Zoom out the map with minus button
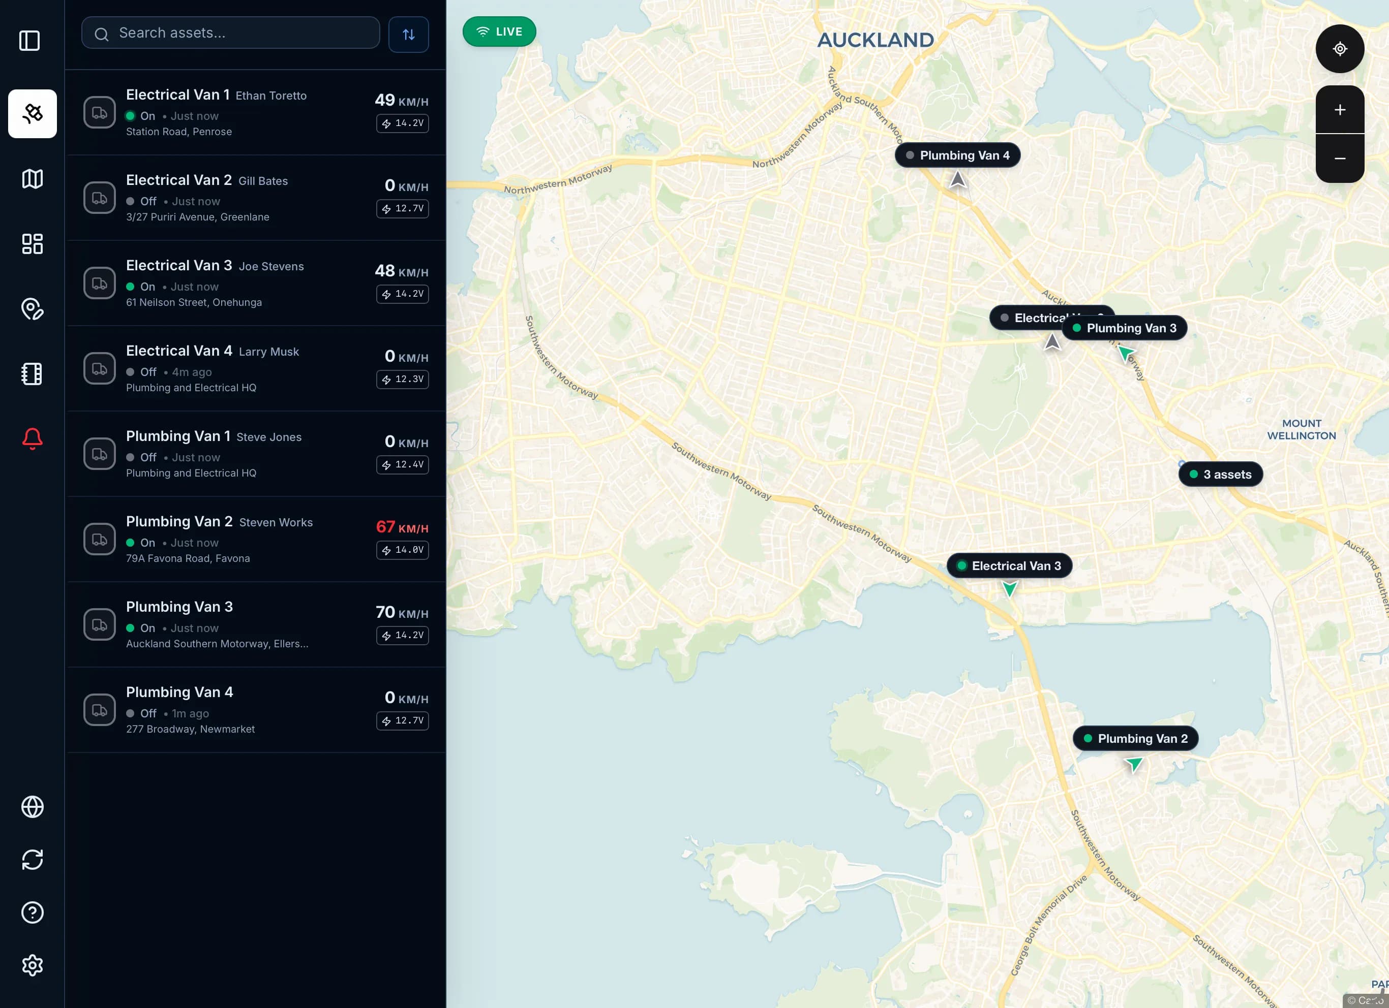This screenshot has width=1389, height=1008. (1339, 159)
